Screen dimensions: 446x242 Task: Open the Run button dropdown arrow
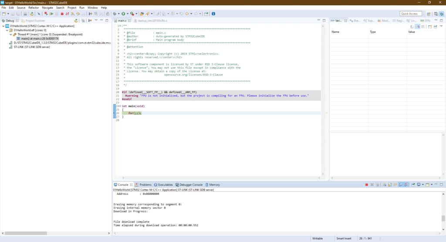coord(128,14)
